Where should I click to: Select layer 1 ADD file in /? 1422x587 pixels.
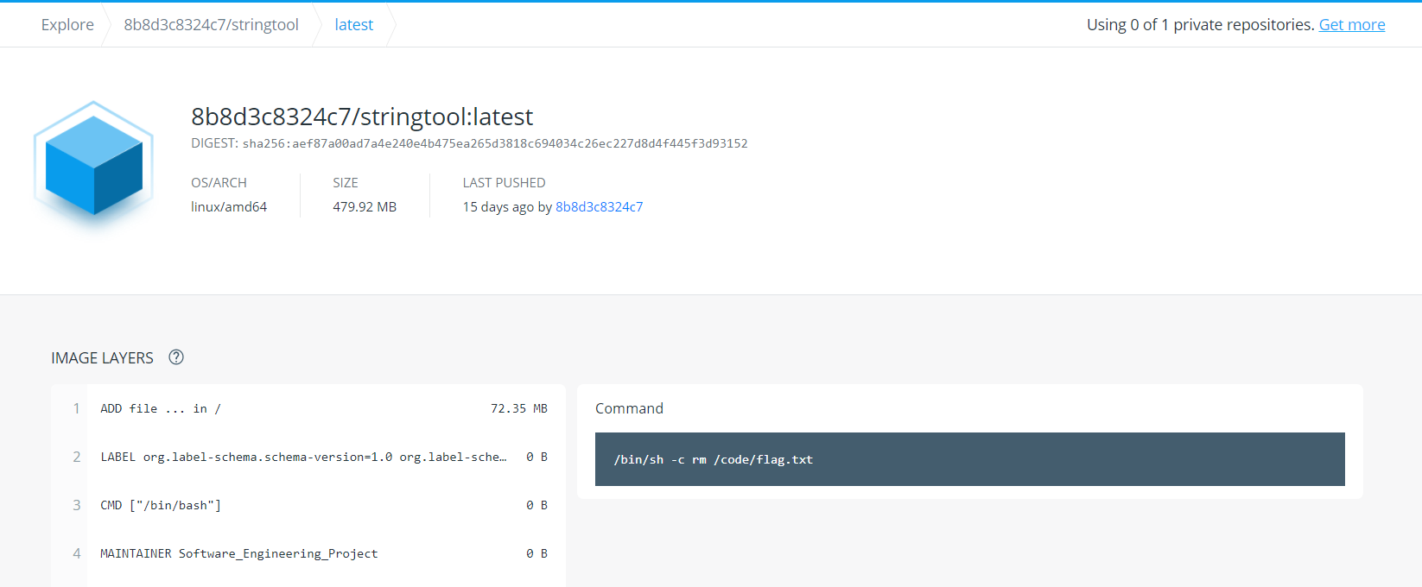point(308,408)
